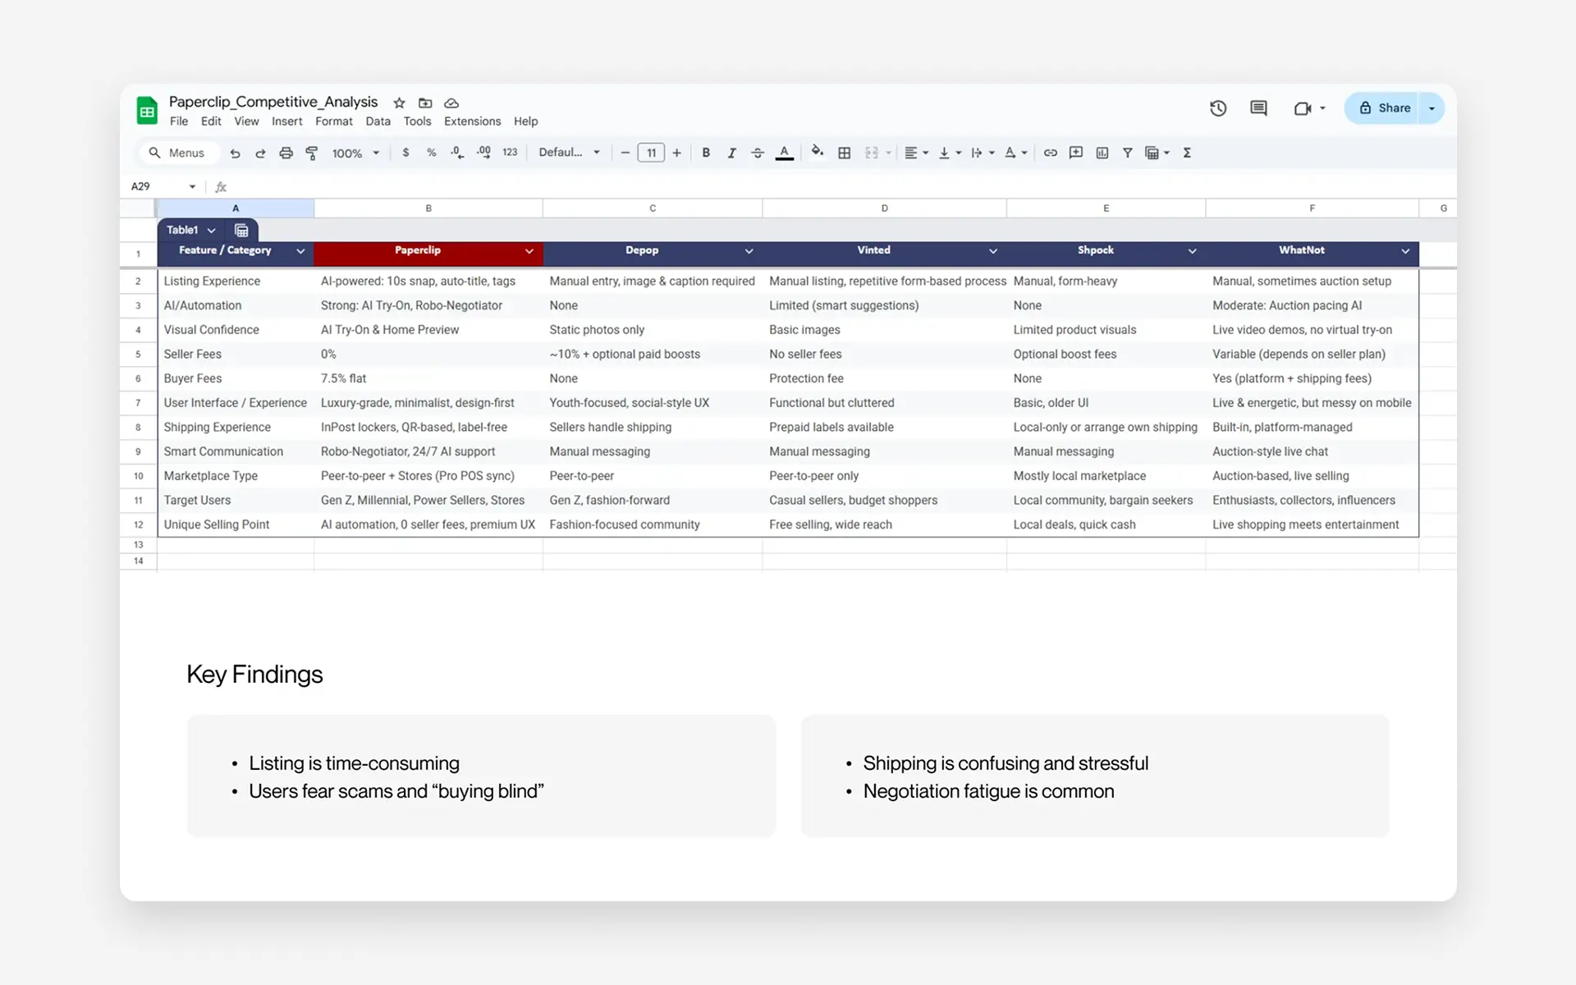
Task: Open Shpock column header dropdown
Action: [x=1192, y=251]
